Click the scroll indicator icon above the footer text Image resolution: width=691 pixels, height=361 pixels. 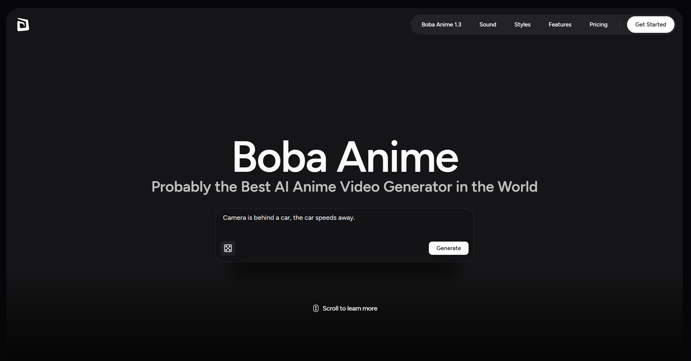(x=316, y=308)
